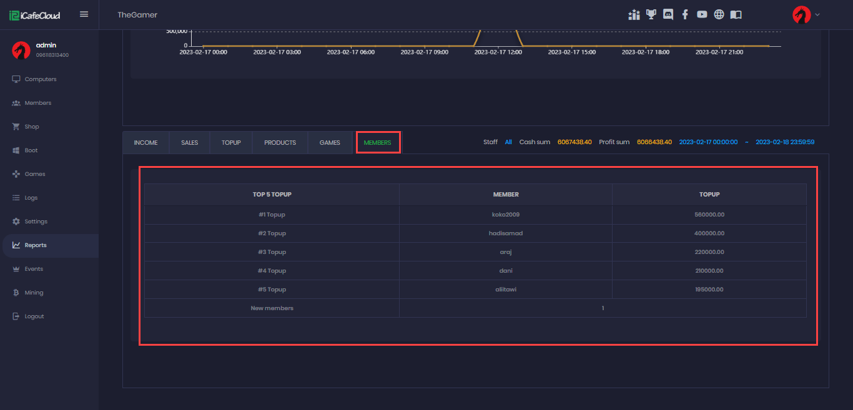853x410 pixels.
Task: Click the admin avatar in sidebar
Action: coord(21,50)
